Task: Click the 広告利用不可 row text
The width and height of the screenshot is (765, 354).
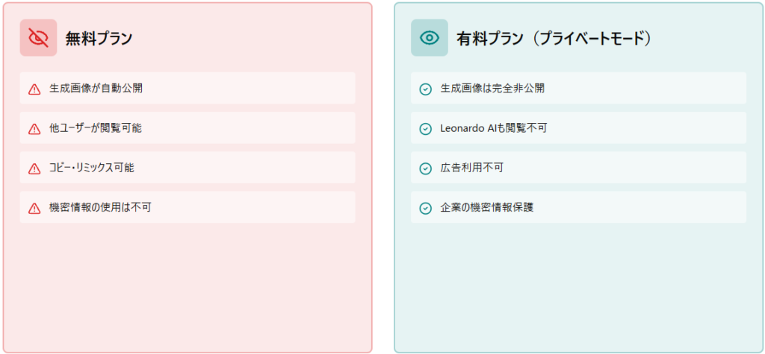Action: coord(472,168)
